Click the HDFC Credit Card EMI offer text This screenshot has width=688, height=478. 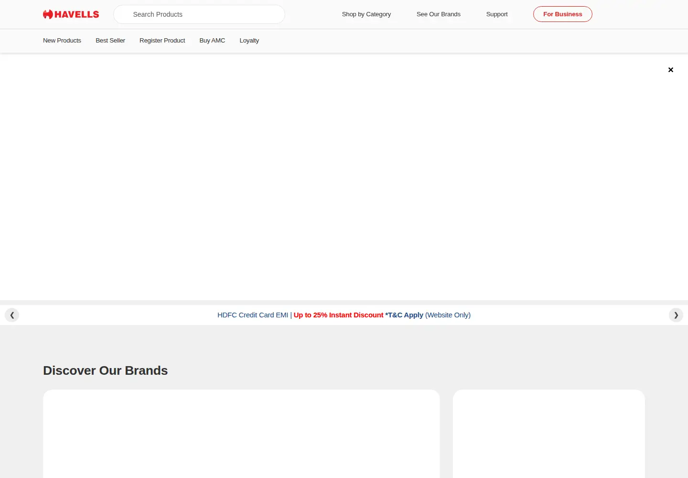pyautogui.click(x=344, y=315)
